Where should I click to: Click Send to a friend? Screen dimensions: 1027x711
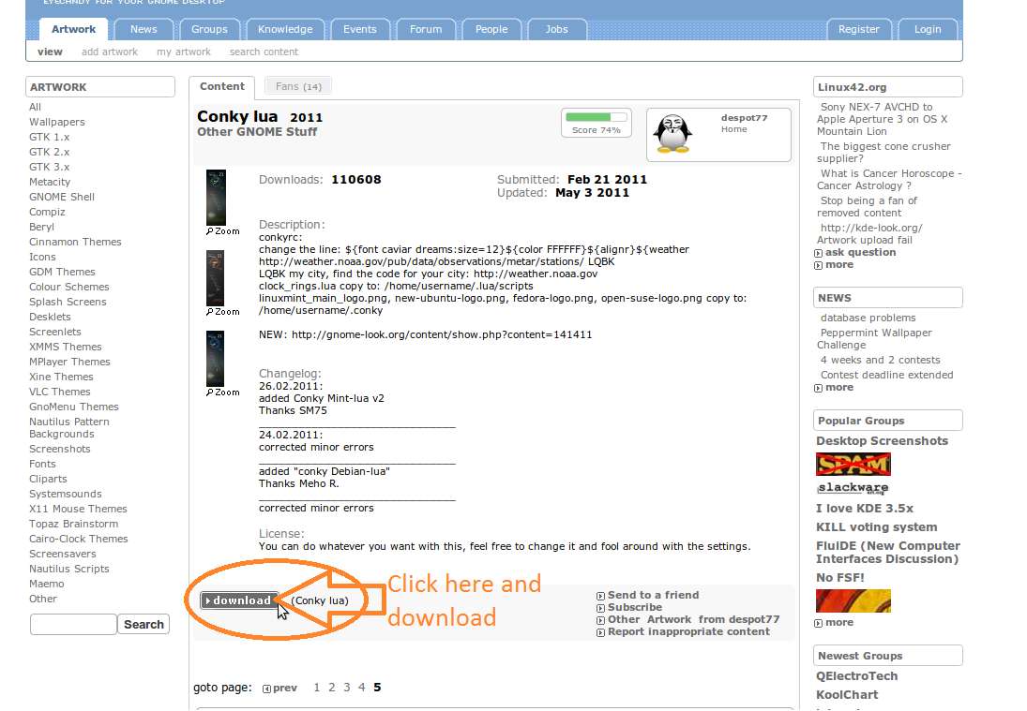pos(653,595)
